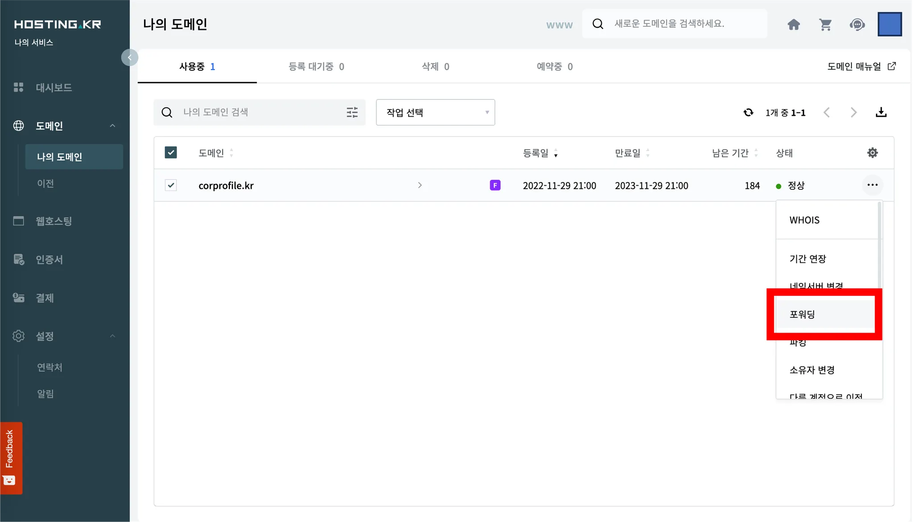Image resolution: width=913 pixels, height=522 pixels.
Task: Open the 작업 선택 dropdown
Action: 435,112
